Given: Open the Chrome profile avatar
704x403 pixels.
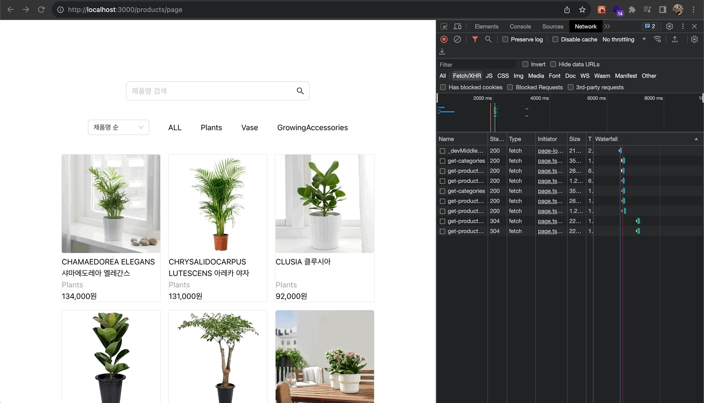Looking at the screenshot, I should [x=678, y=10].
